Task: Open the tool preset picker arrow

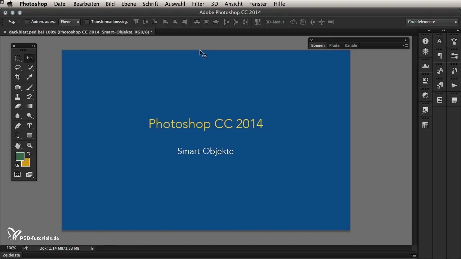Action: click(x=19, y=22)
